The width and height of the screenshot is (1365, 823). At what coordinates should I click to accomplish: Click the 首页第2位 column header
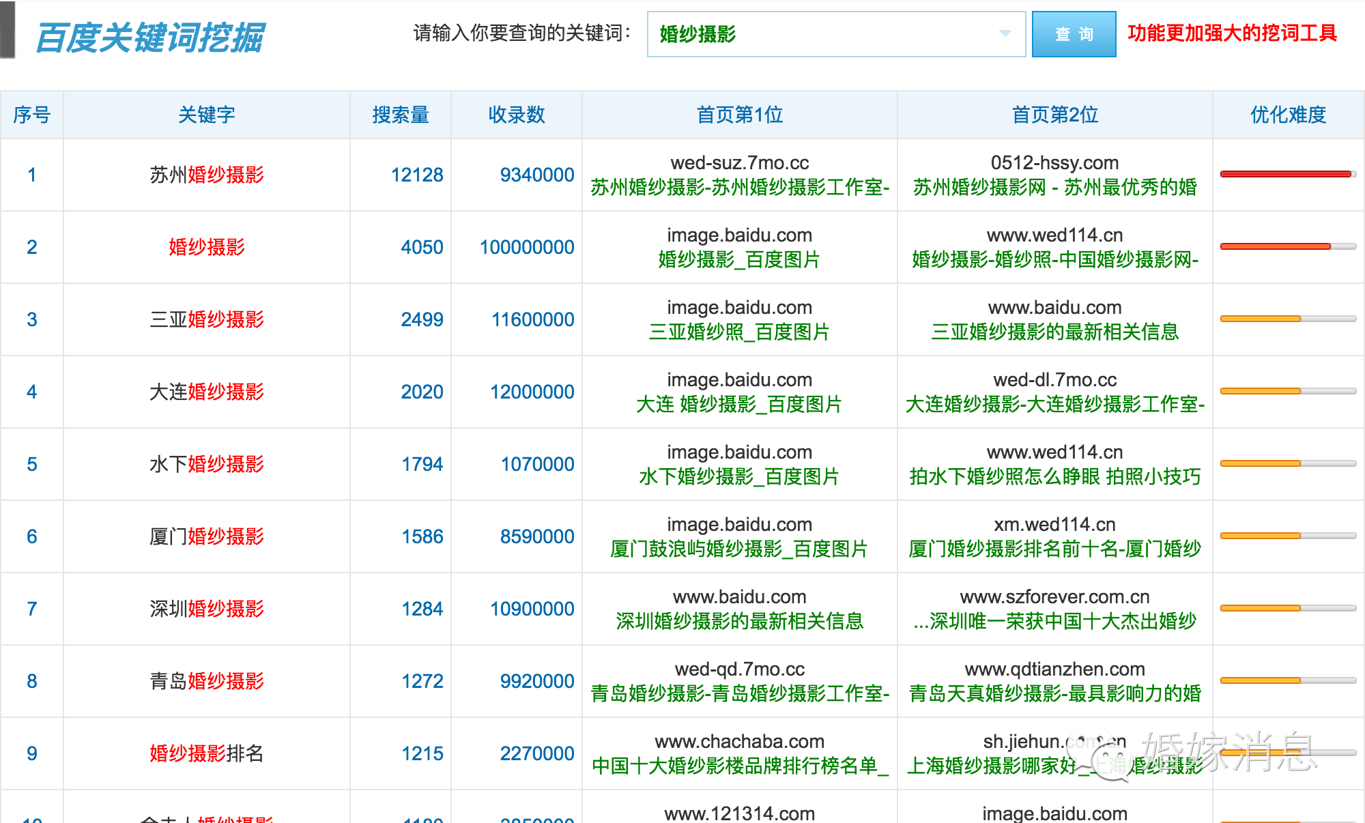click(x=1055, y=115)
